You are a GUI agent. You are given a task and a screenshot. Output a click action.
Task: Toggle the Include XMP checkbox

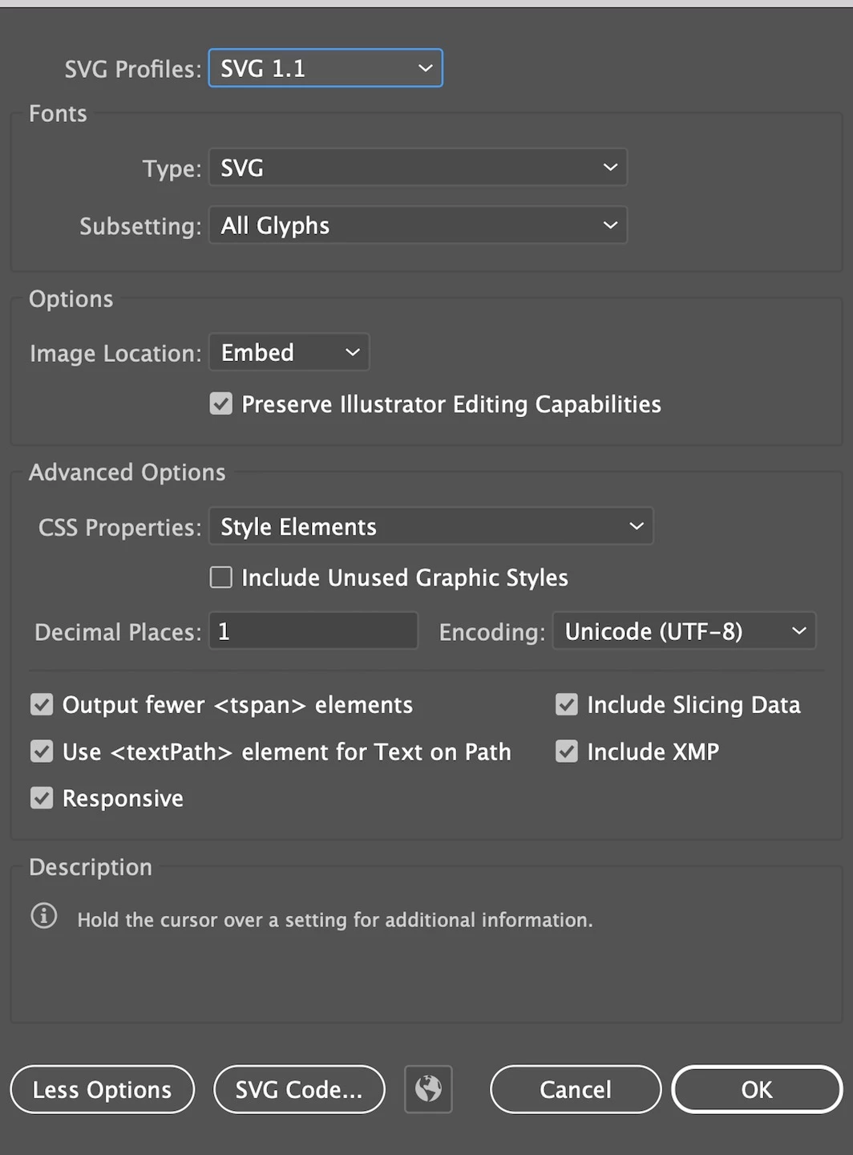[x=567, y=752]
